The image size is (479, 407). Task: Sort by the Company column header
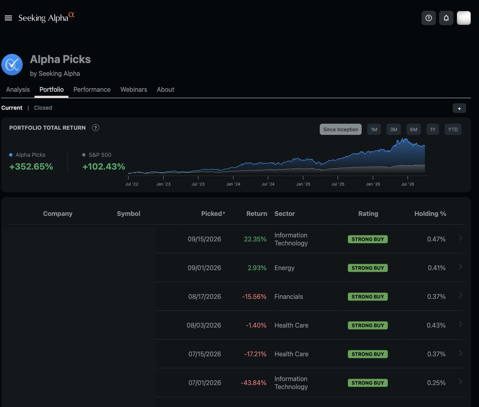(x=58, y=213)
